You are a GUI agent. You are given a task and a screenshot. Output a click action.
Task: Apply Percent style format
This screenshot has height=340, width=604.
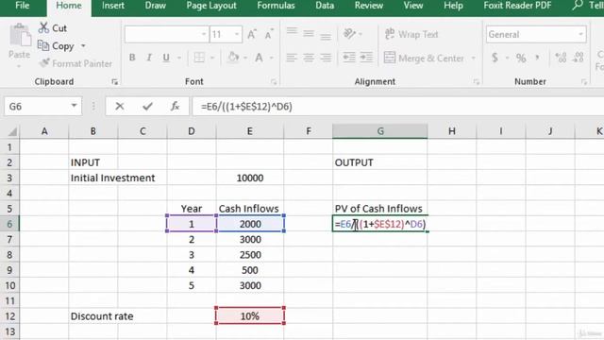tap(521, 58)
